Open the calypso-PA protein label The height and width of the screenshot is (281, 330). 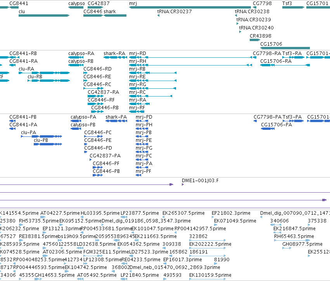[83, 117]
